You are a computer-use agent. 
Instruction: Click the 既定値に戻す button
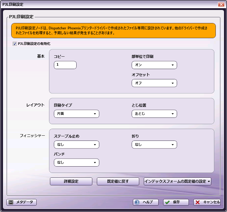tap(118, 181)
